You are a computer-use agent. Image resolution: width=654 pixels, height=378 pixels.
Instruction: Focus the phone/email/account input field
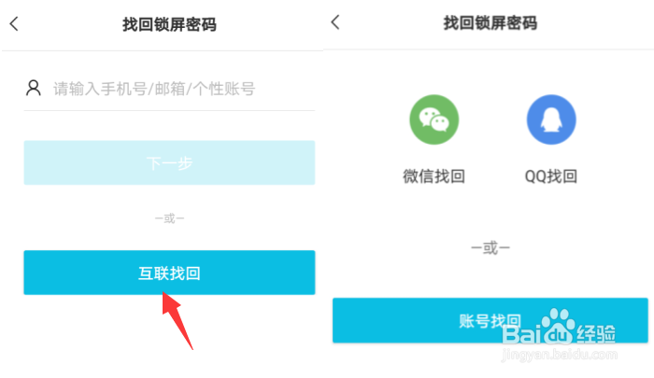coord(169,89)
